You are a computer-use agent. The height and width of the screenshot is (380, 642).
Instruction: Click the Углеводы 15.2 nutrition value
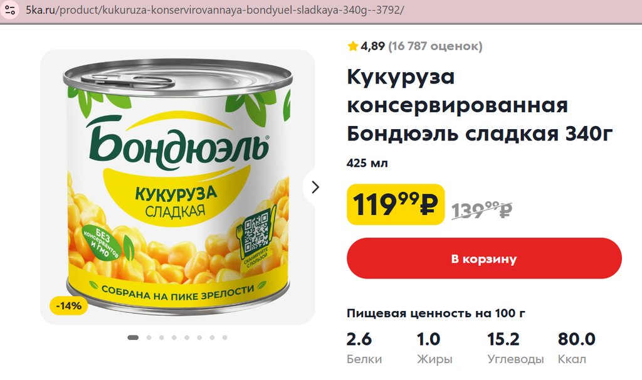tap(503, 339)
